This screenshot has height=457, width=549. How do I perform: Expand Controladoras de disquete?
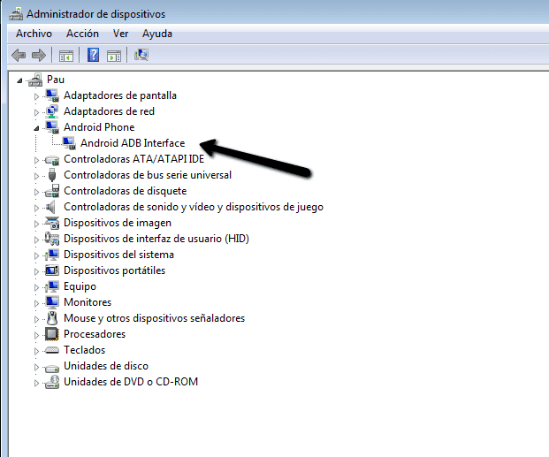tap(36, 192)
